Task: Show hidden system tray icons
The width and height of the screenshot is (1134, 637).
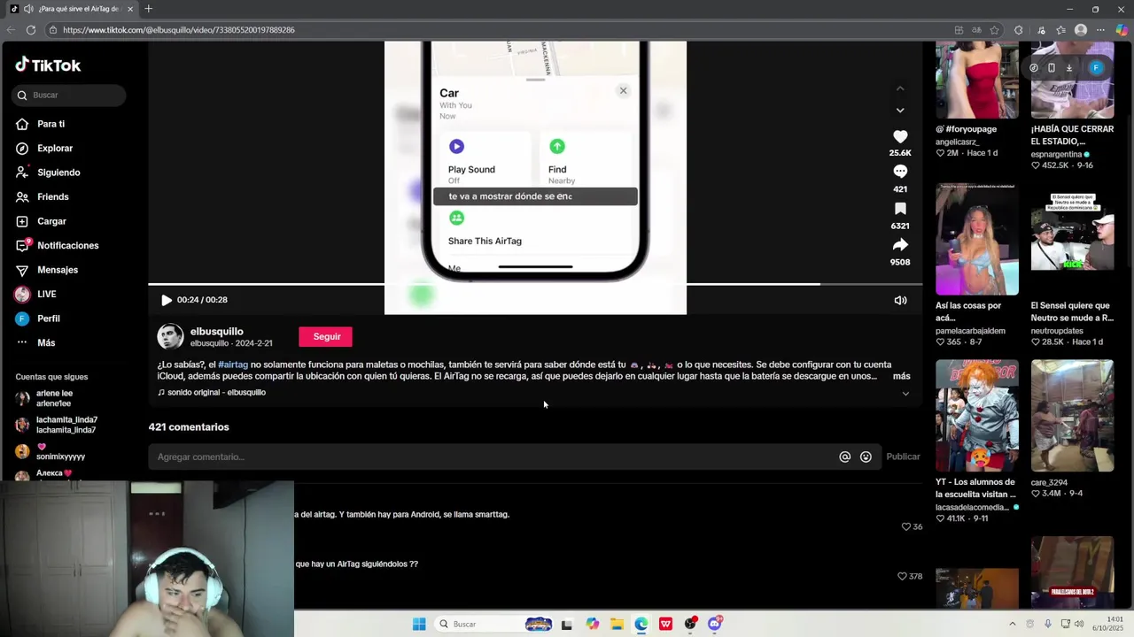Action: click(1012, 624)
